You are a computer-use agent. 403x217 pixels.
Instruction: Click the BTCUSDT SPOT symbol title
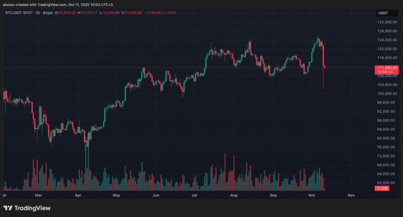(19, 13)
